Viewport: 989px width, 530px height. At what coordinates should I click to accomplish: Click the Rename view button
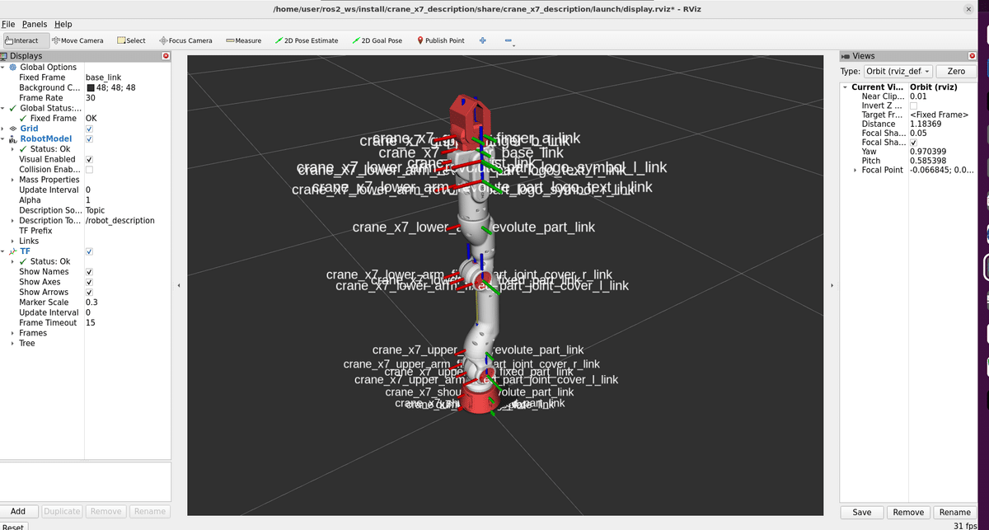tap(955, 513)
